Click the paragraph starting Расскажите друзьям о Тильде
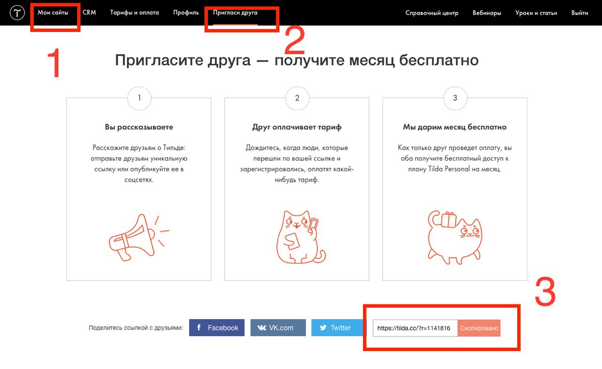The width and height of the screenshot is (602, 369). (139, 164)
